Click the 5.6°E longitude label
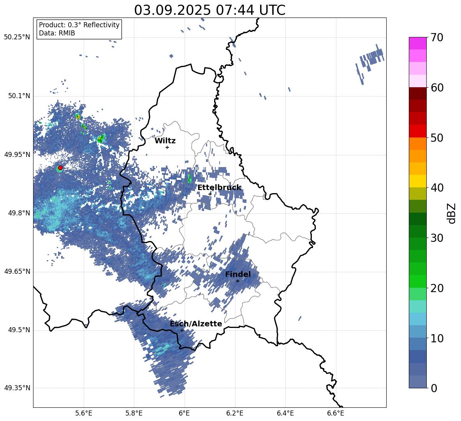The width and height of the screenshot is (461, 421). [x=84, y=413]
